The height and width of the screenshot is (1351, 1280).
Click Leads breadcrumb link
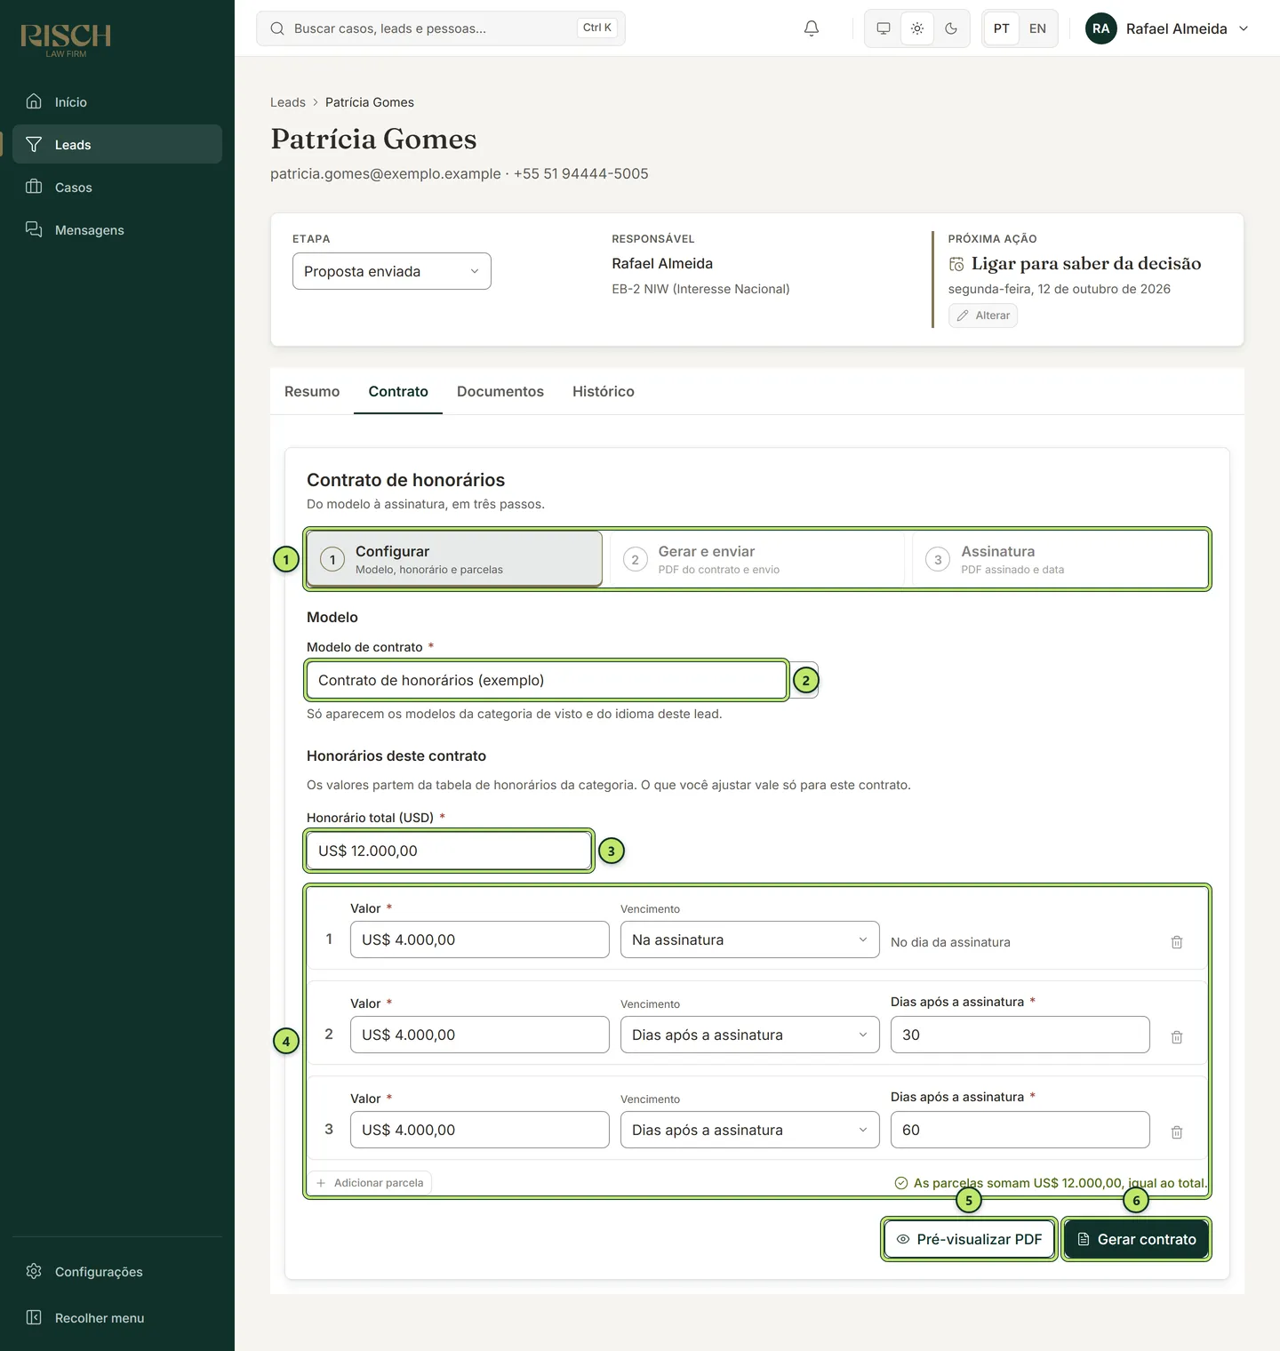tap(288, 102)
